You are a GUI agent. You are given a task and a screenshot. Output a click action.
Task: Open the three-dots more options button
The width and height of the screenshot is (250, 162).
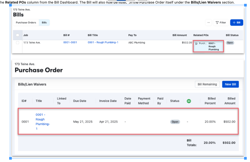208,23
